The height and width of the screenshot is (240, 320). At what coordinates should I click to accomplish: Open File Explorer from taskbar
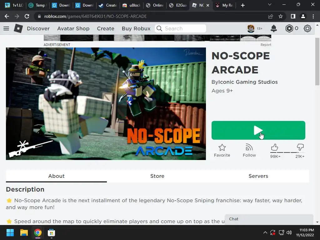pos(24,232)
